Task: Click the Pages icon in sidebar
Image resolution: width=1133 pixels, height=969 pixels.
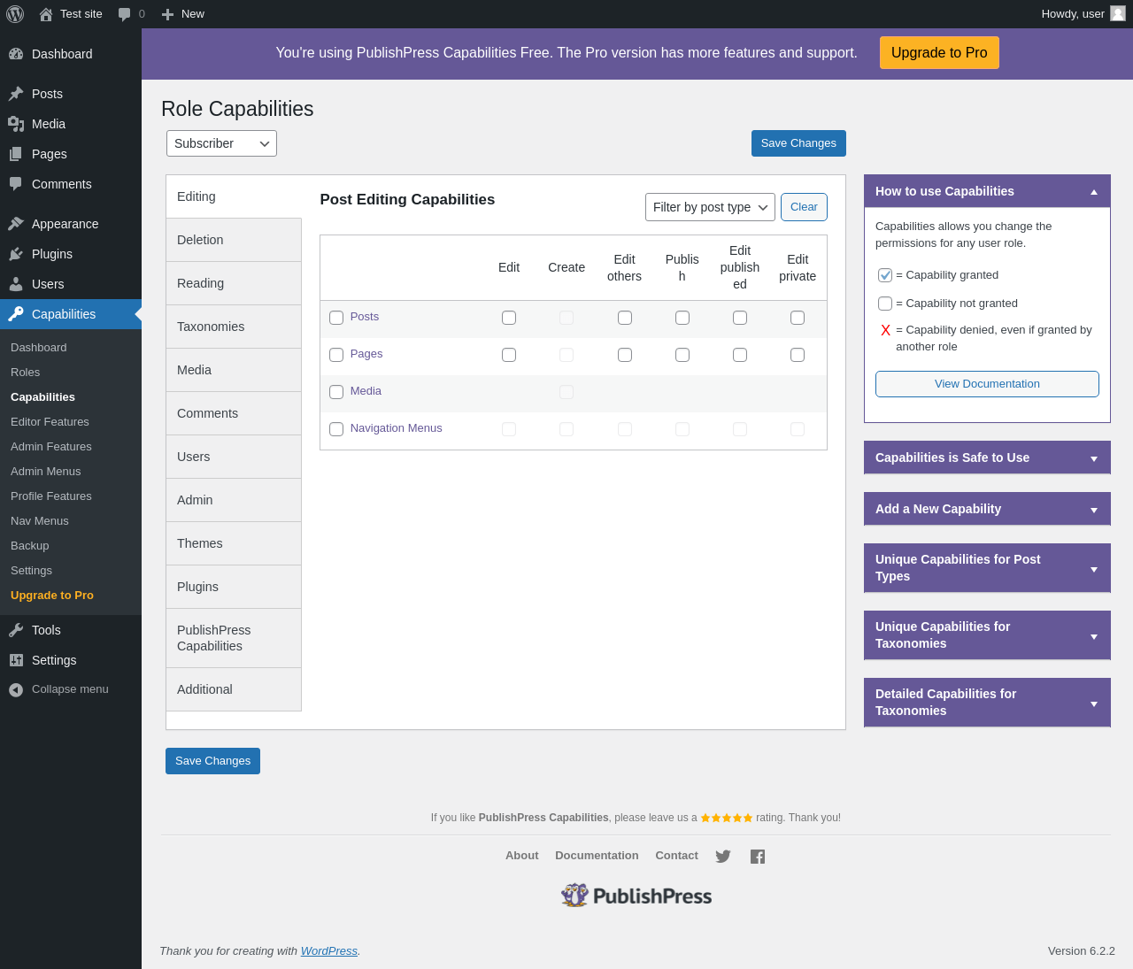Action: pos(16,154)
